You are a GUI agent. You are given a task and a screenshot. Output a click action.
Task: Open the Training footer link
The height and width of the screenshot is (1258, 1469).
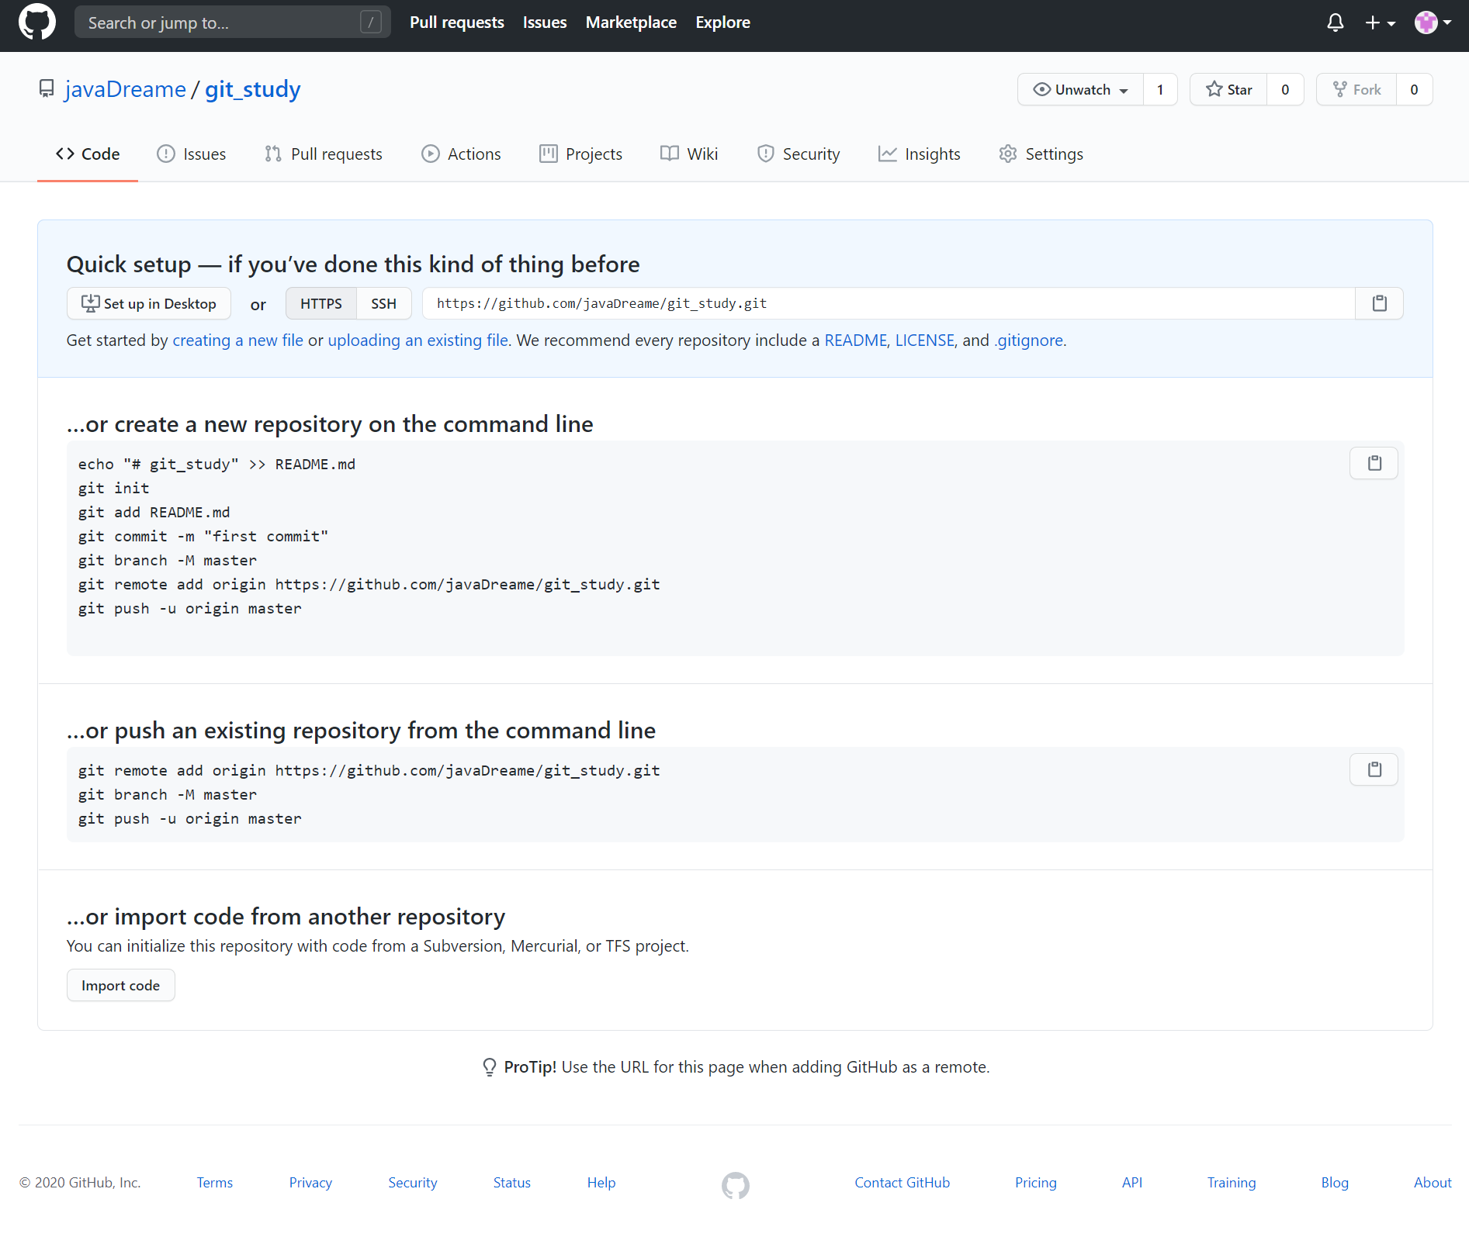click(x=1232, y=1183)
